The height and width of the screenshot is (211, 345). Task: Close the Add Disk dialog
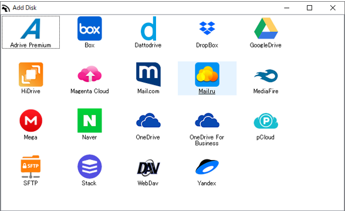(333, 8)
